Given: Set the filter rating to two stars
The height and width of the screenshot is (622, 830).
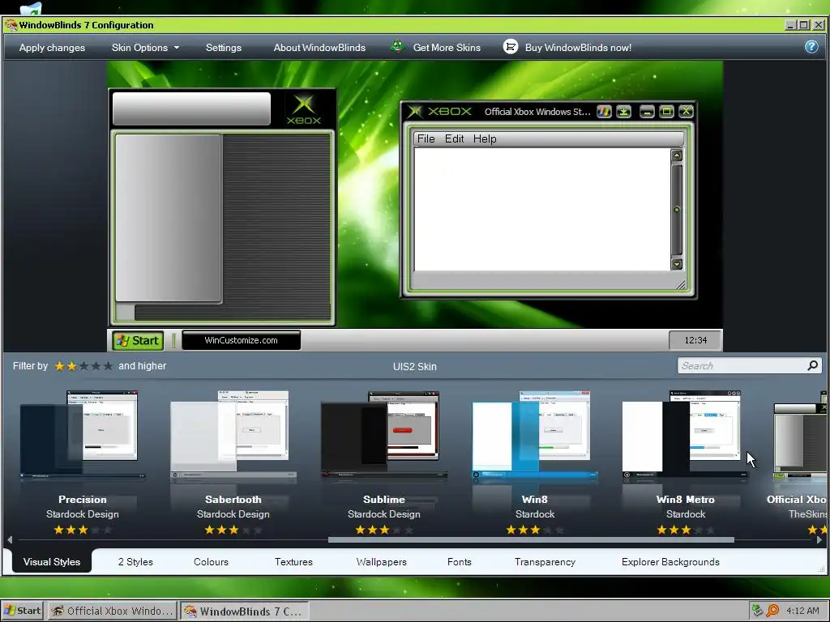Looking at the screenshot, I should (x=71, y=366).
